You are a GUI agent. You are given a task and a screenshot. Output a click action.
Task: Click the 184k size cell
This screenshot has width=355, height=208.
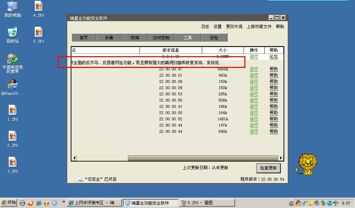click(223, 113)
